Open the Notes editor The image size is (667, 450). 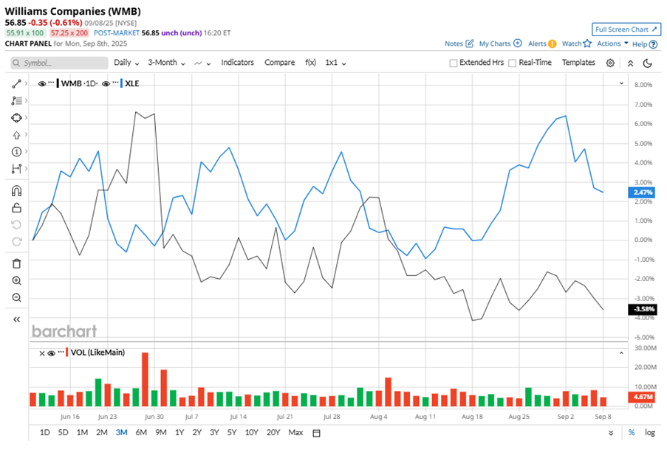pyautogui.click(x=459, y=44)
